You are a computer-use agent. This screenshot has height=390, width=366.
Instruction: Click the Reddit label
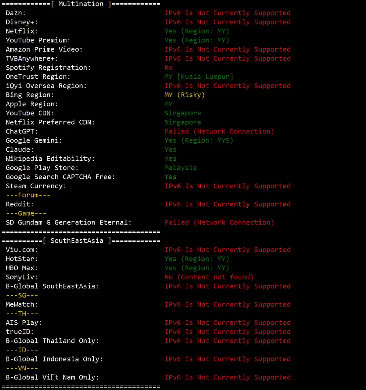tap(20, 204)
